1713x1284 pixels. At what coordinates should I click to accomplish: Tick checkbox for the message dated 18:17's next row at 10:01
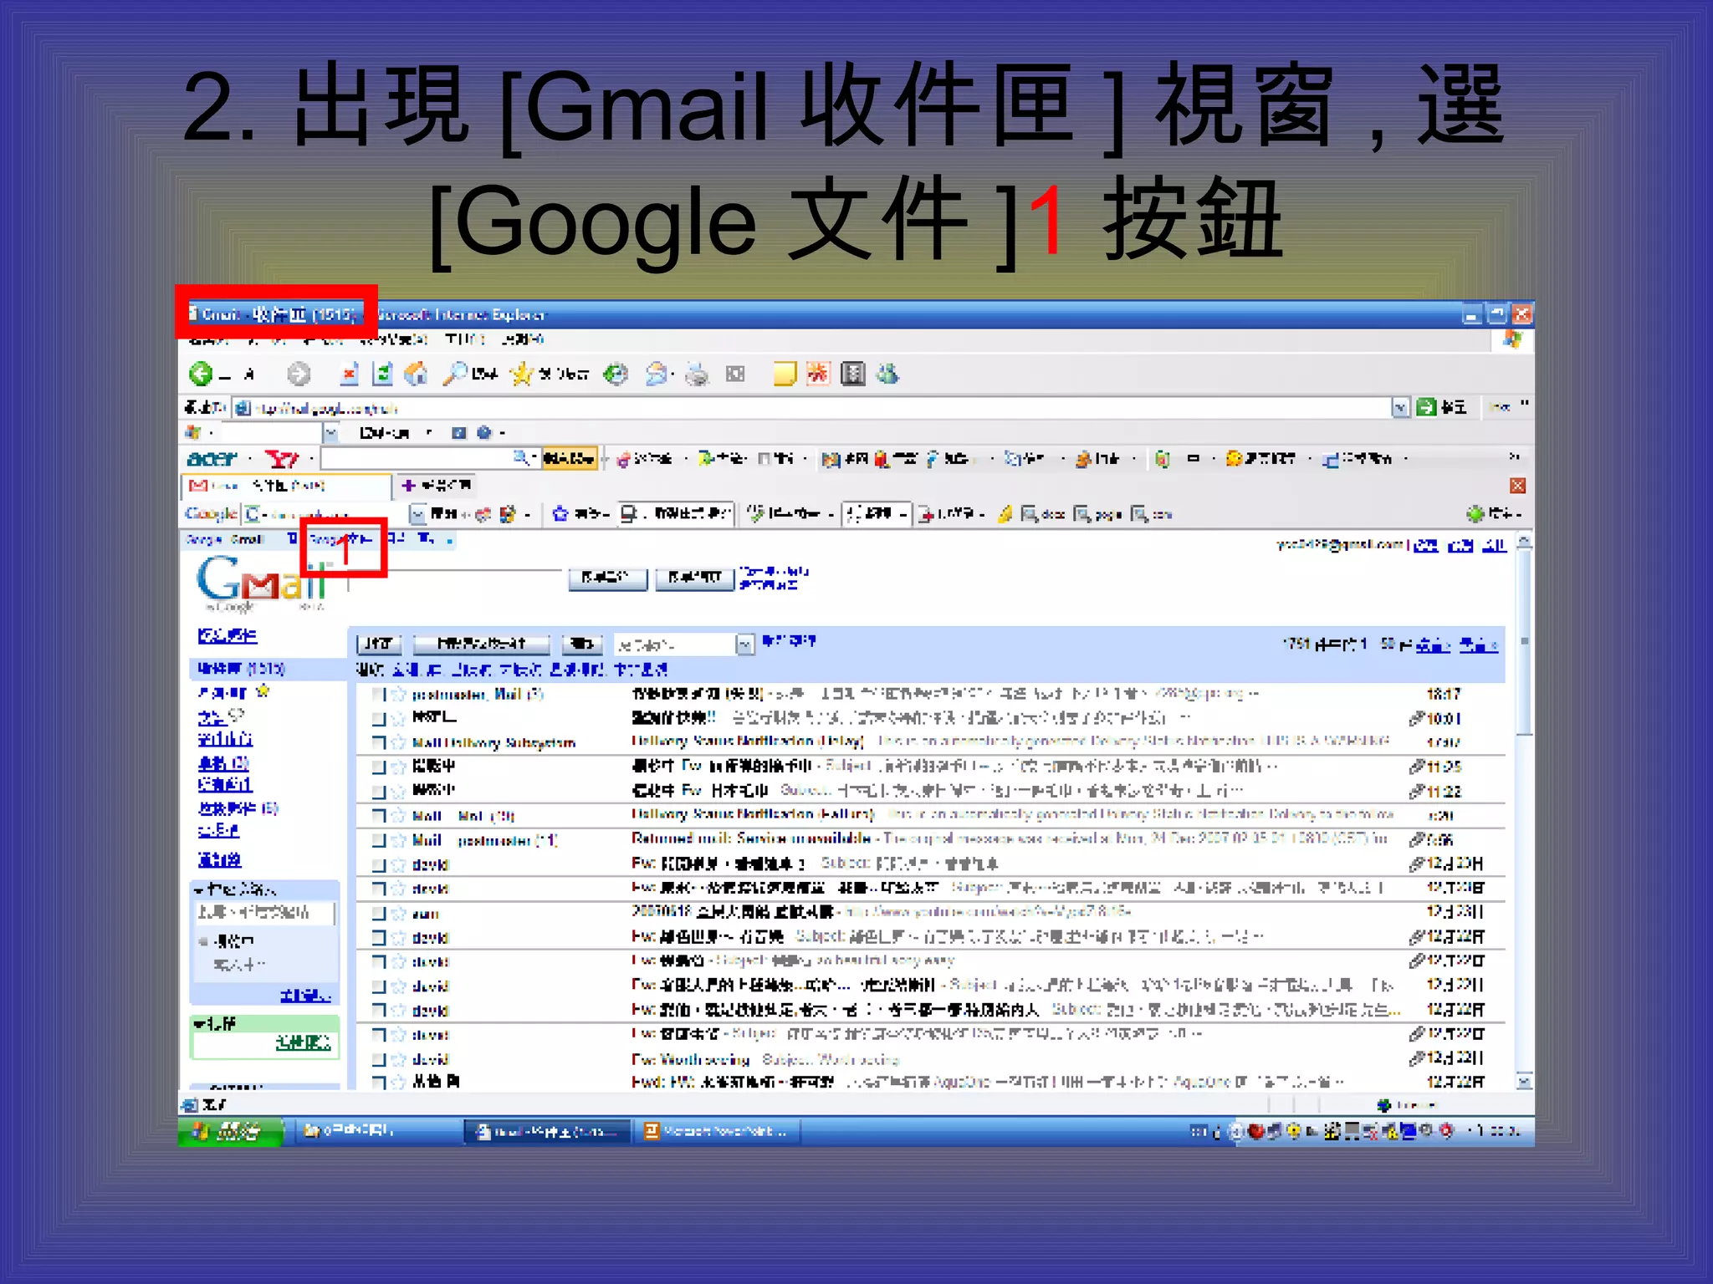click(378, 718)
